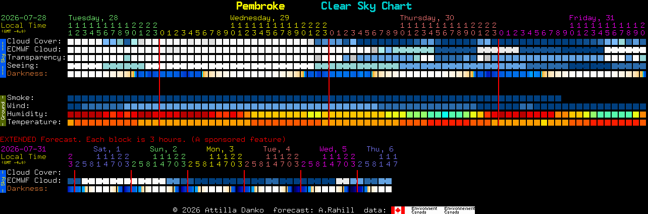
Task: Select the Tuesday, 28 day header
Action: coord(93,18)
